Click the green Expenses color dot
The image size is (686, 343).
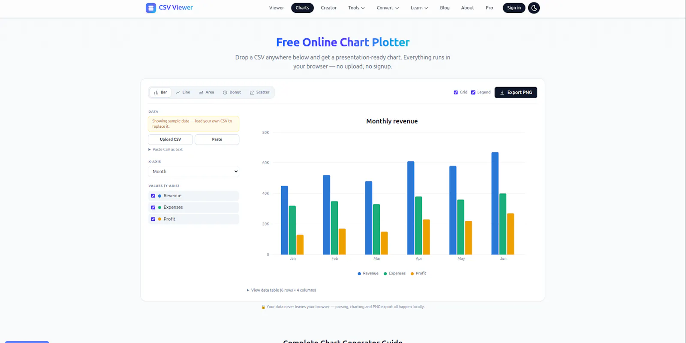click(x=159, y=208)
